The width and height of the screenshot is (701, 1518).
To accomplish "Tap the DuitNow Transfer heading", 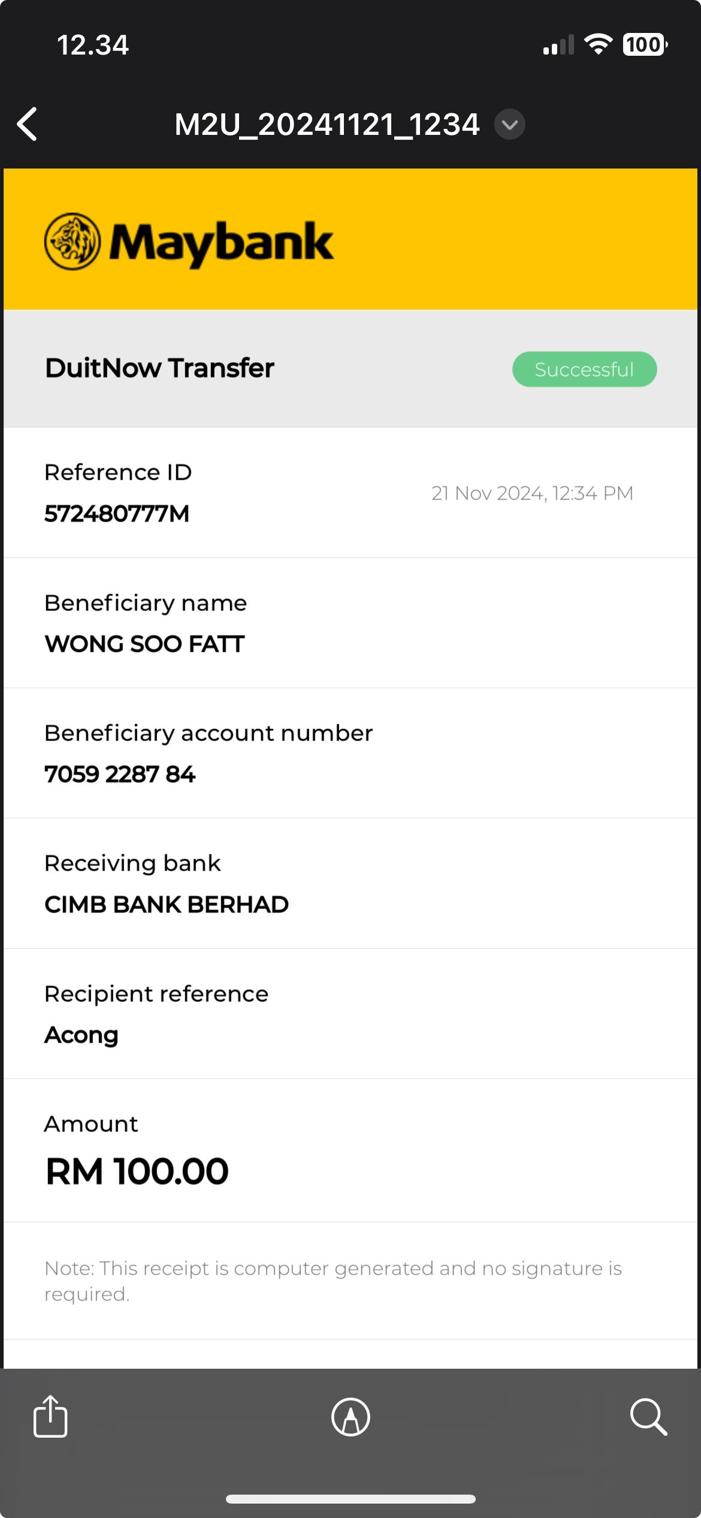I will (x=159, y=368).
